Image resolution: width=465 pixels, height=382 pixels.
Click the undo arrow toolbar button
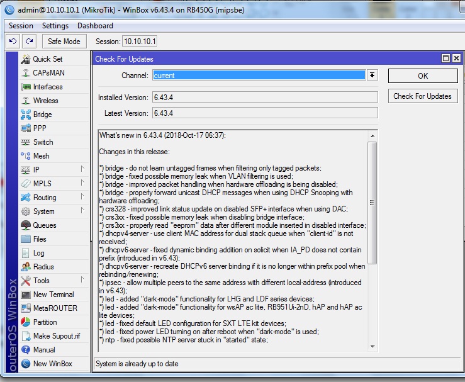pos(13,42)
